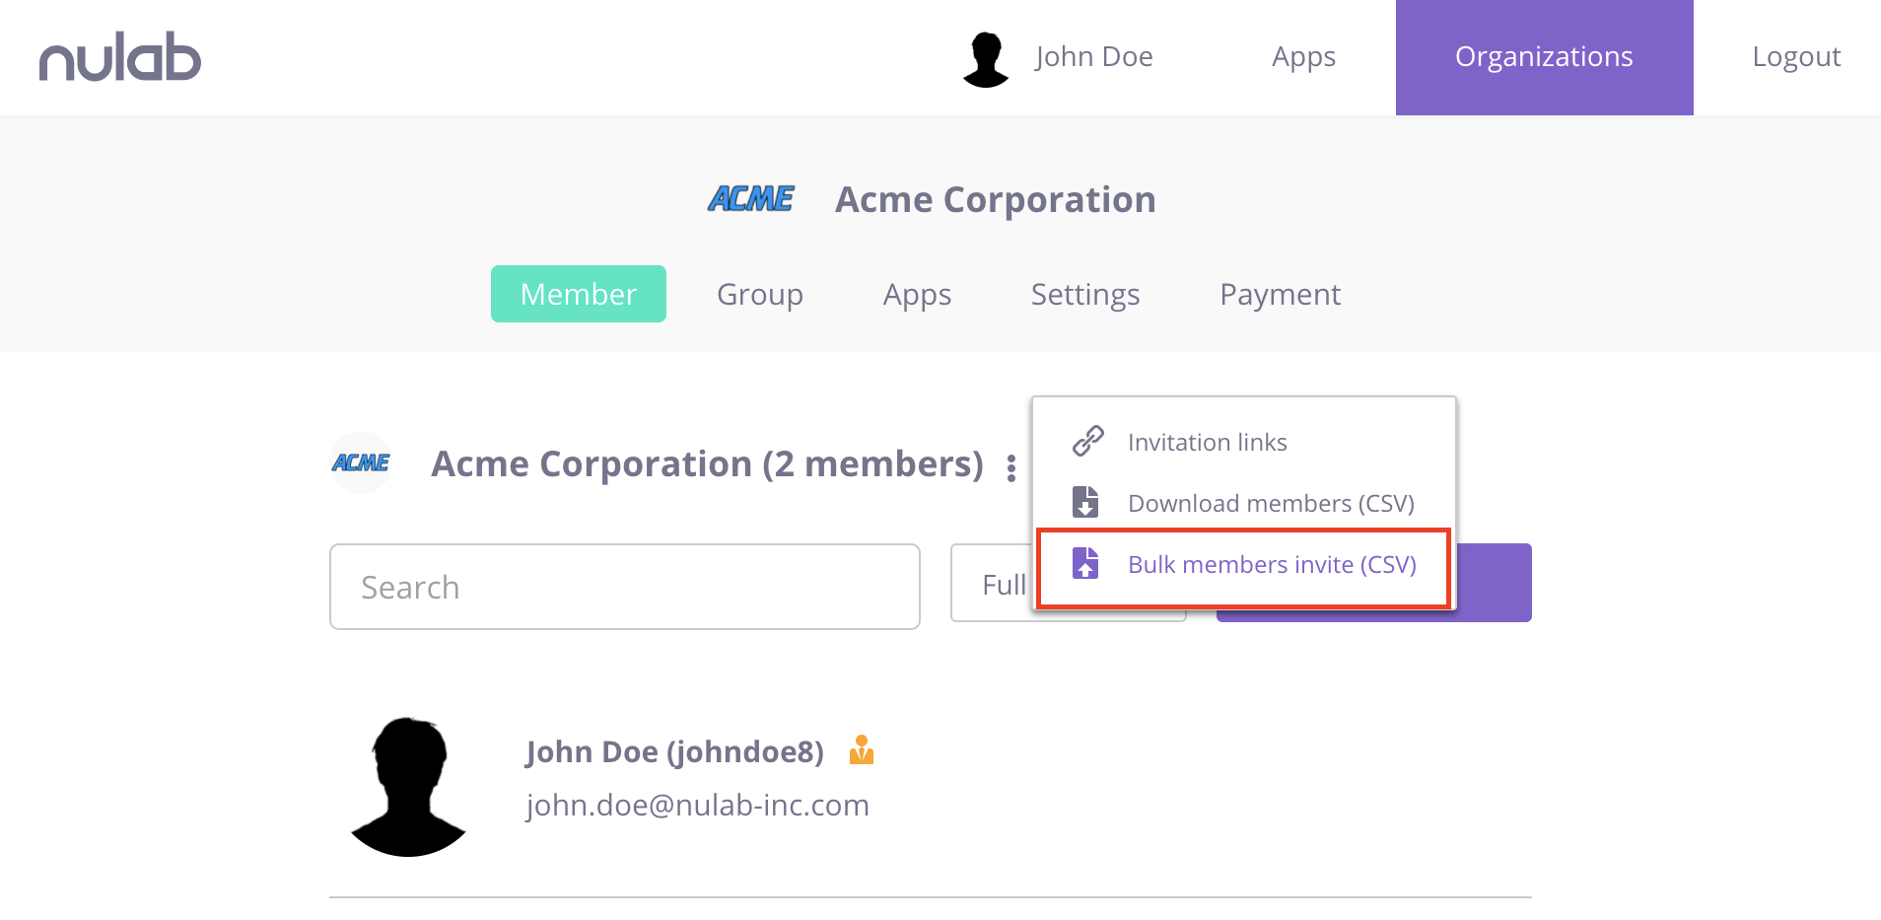Click the John Doe avatar in the navbar
This screenshot has width=1881, height=920.
(985, 56)
